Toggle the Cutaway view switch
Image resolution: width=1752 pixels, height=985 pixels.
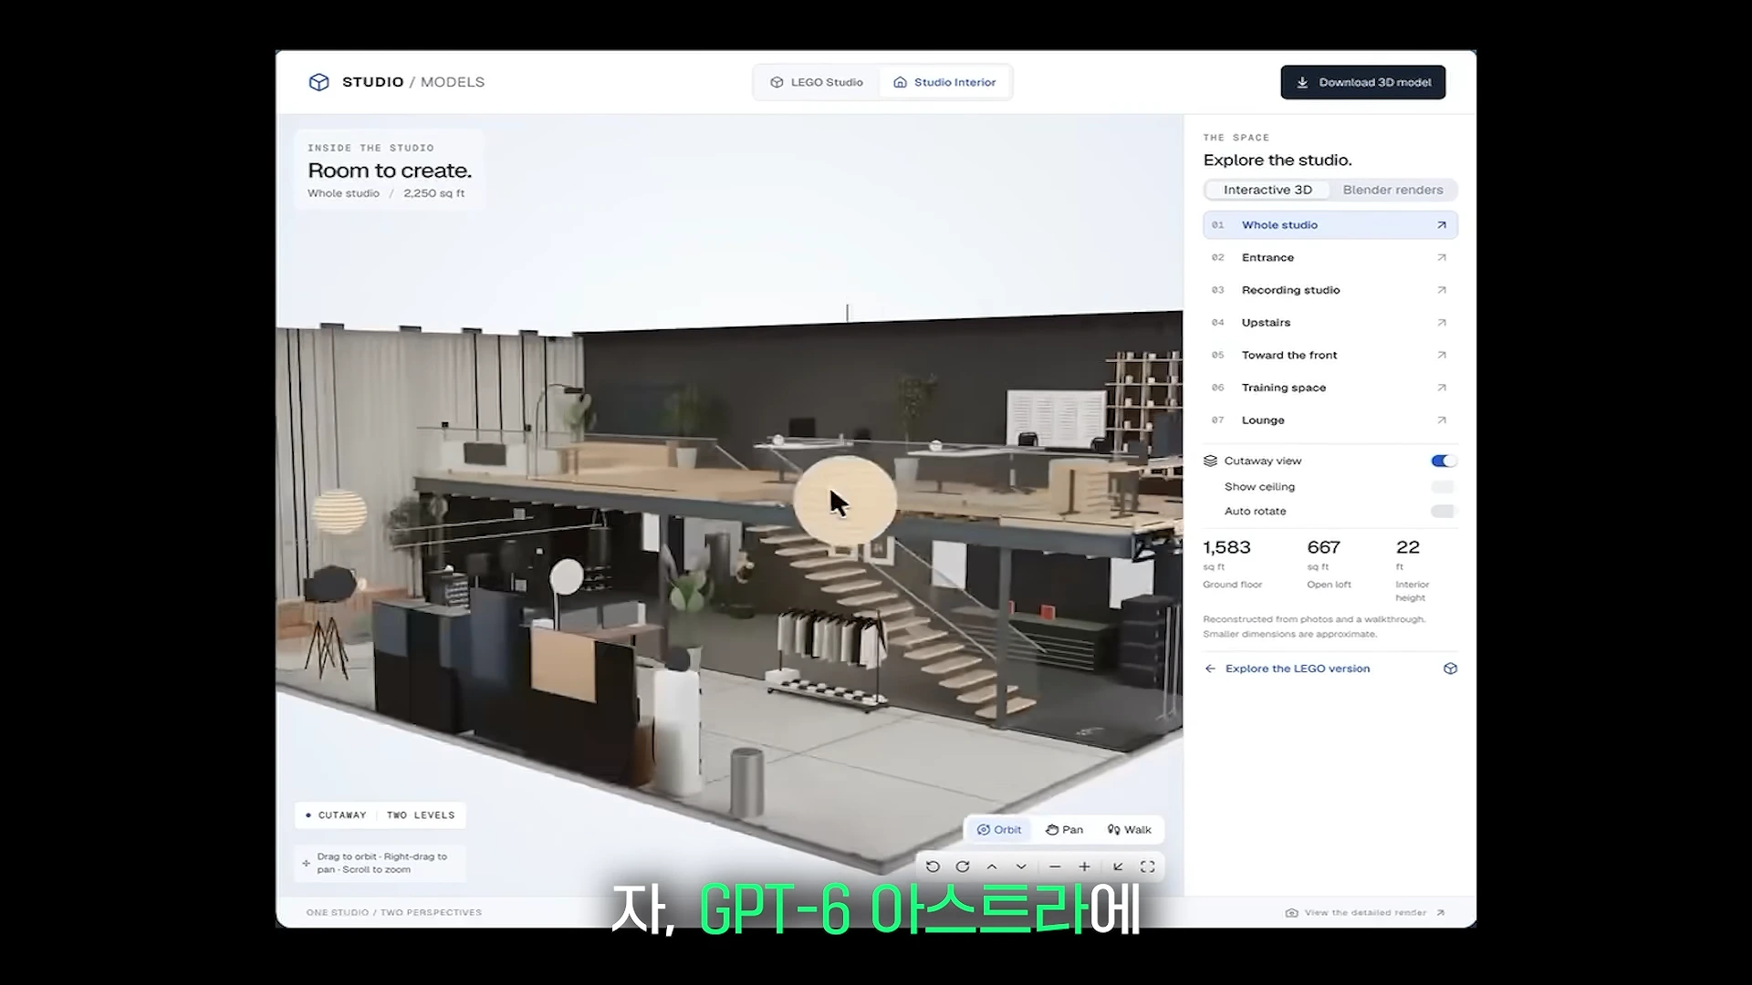(x=1444, y=461)
